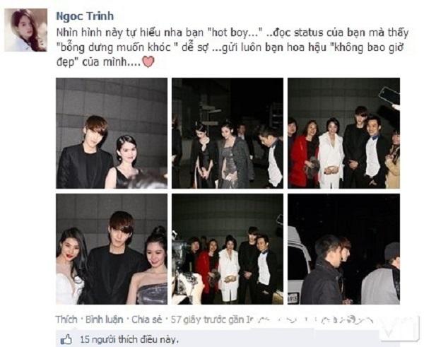This screenshot has width=424, height=347.
Task: Click the thumbs-up like icon
Action: 66,339
